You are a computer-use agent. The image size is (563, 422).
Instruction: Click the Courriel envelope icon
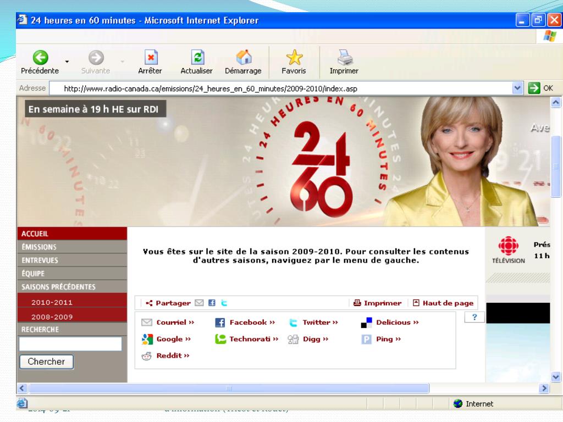146,322
